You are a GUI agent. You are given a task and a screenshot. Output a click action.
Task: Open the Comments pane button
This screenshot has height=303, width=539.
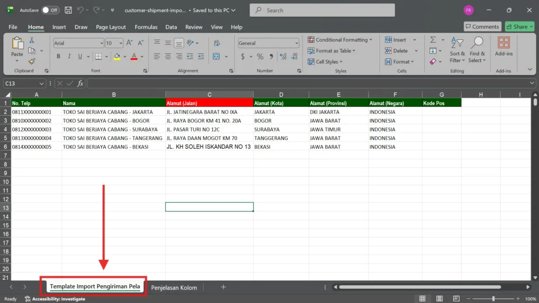pos(482,26)
